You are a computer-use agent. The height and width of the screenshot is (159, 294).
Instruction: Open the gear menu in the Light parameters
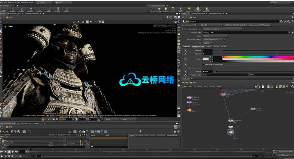coord(281,21)
